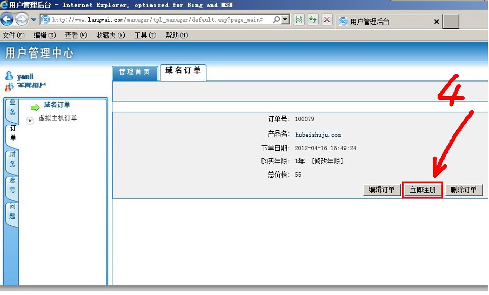
Task: Click the browser Back arrow button
Action: click(7, 20)
